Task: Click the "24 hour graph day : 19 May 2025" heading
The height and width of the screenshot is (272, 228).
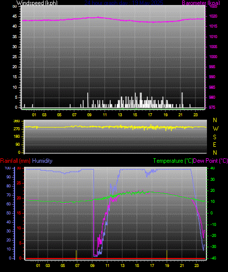Action: 124,3
